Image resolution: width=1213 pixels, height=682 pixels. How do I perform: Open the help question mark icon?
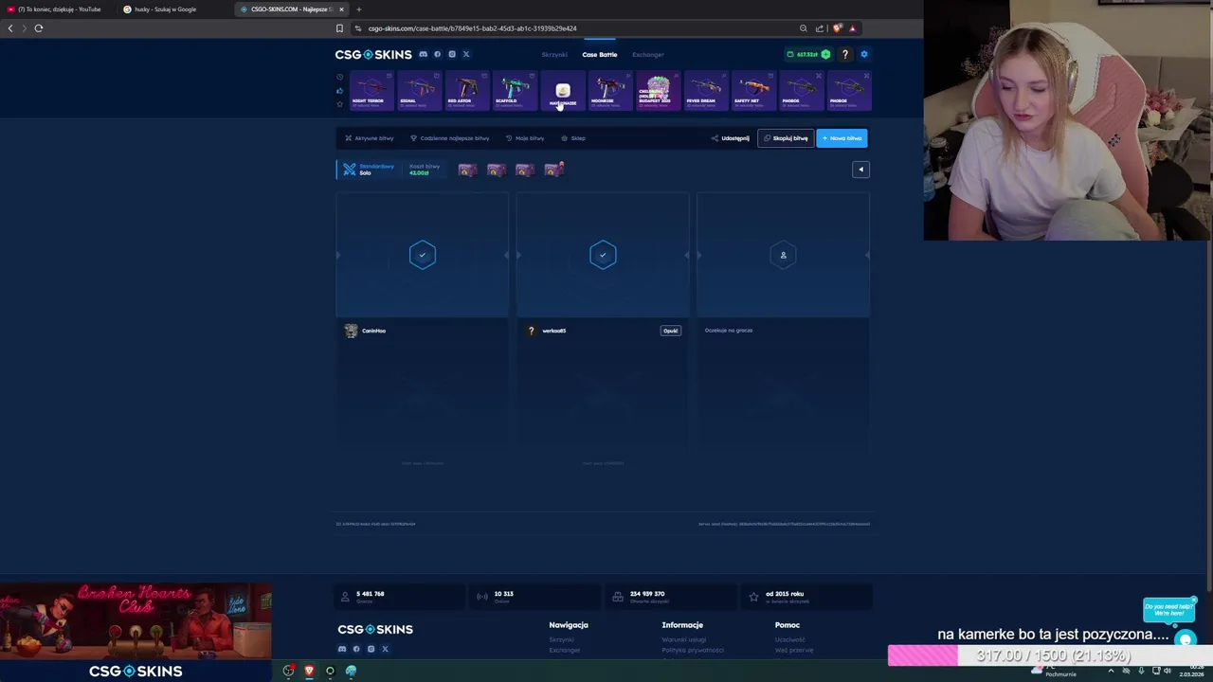845,54
